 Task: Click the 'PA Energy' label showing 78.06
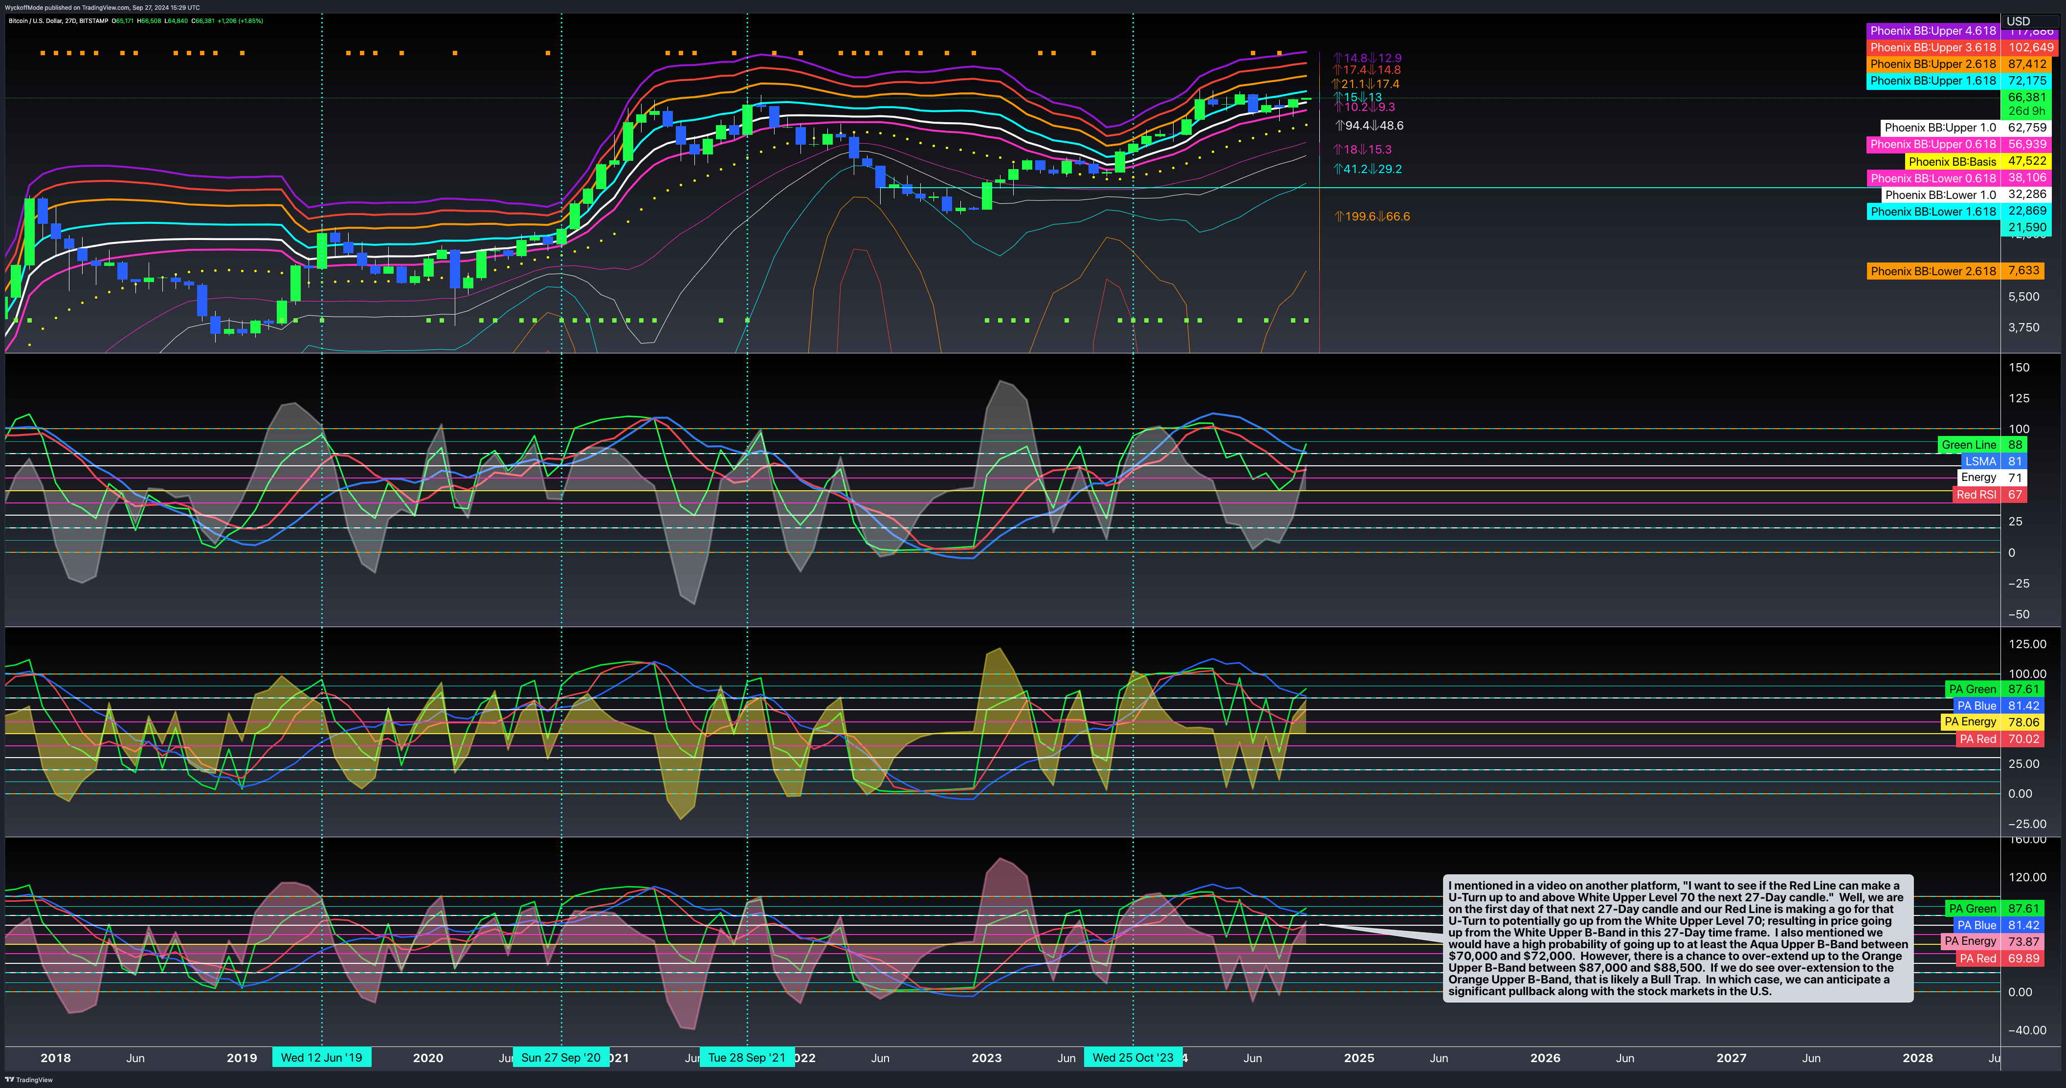click(1970, 721)
